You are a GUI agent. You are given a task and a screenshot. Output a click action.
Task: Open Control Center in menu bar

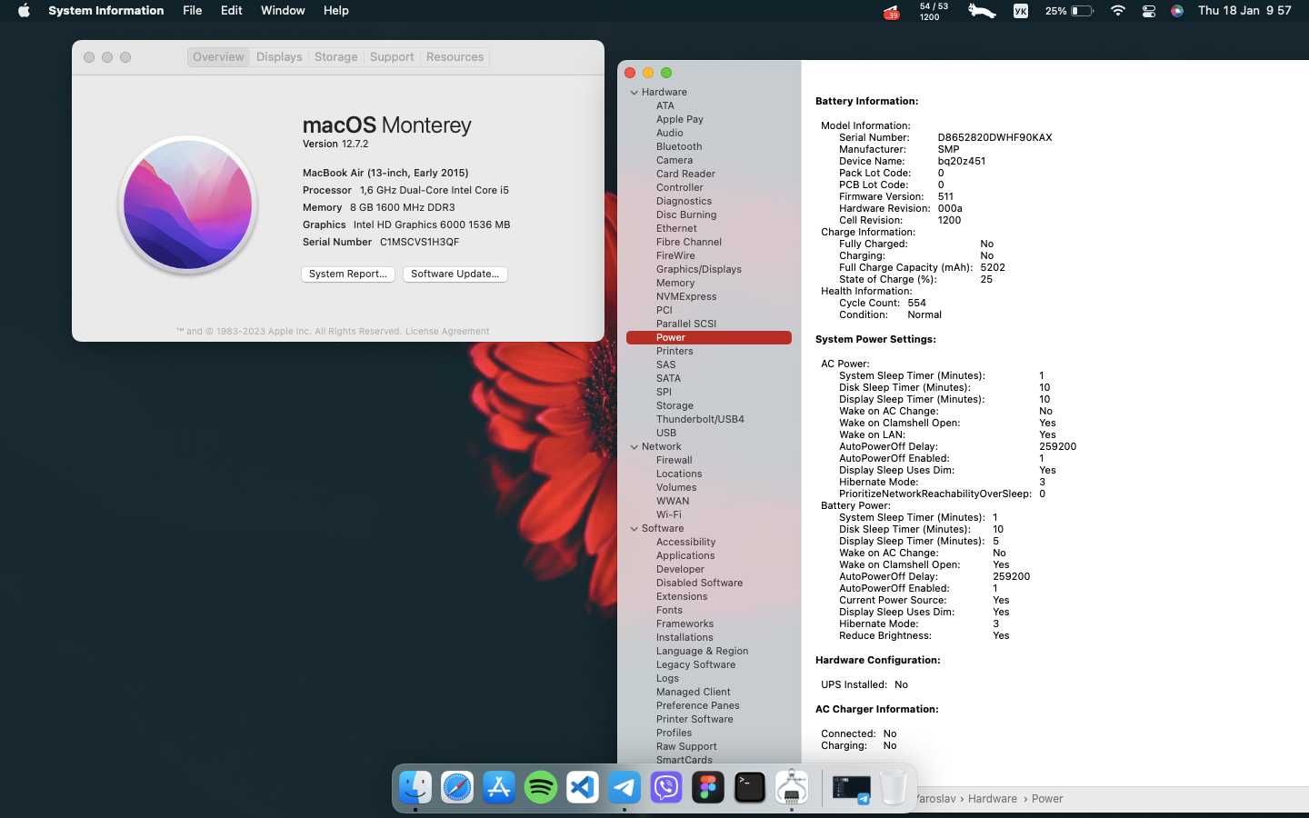coord(1149,11)
